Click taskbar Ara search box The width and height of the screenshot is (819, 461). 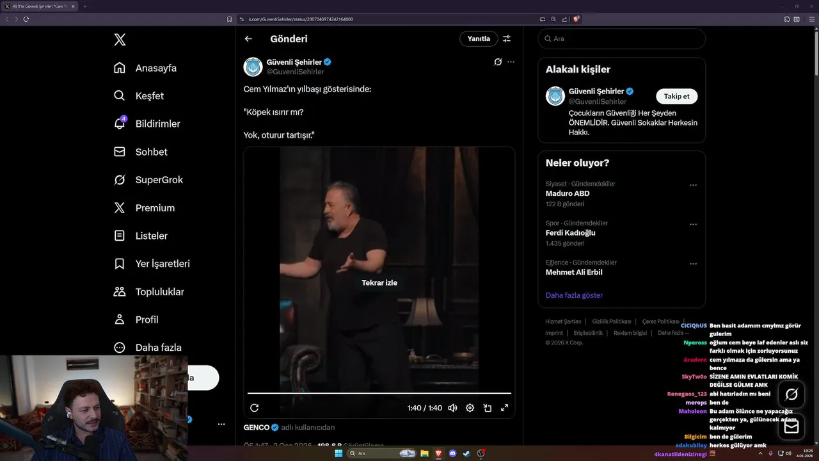tap(383, 453)
